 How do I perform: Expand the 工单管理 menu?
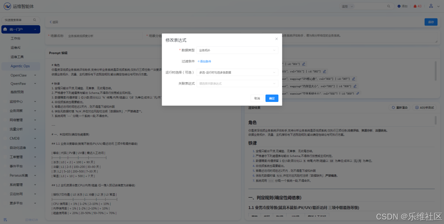tap(35, 157)
